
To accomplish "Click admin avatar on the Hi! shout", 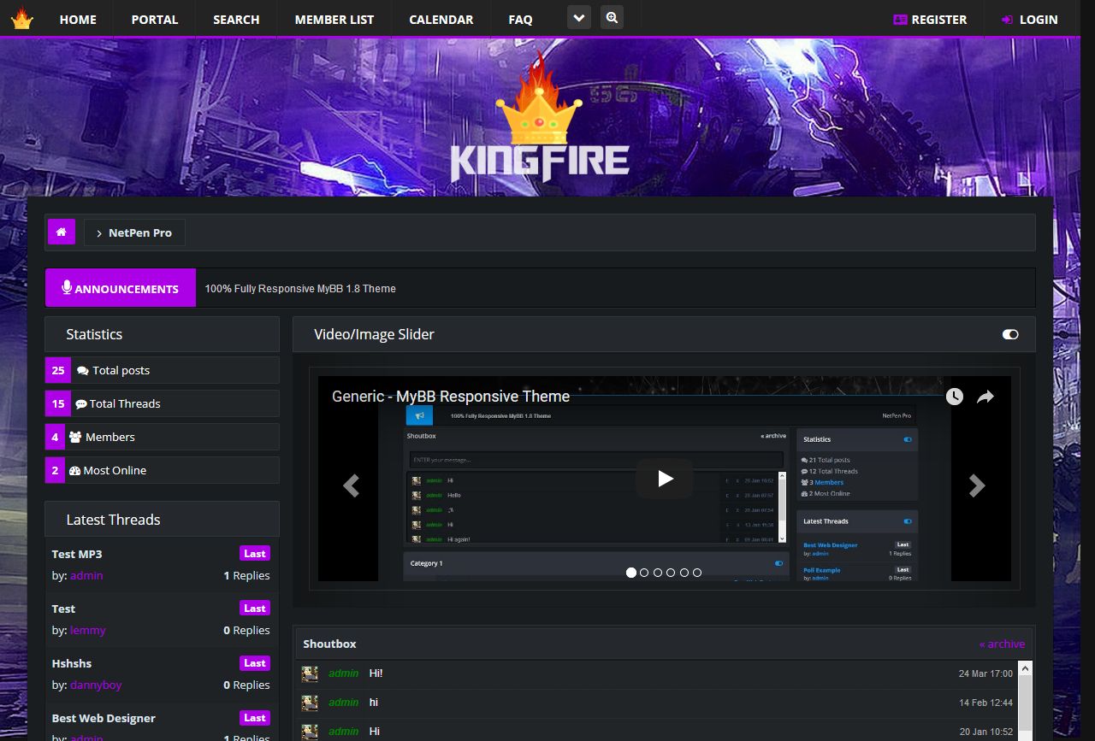I will (310, 673).
